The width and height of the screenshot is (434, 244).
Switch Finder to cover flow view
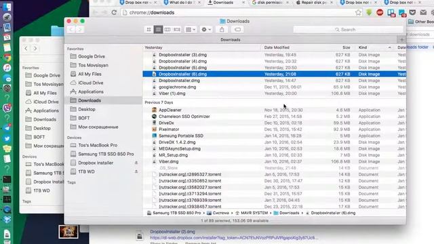coord(177,29)
